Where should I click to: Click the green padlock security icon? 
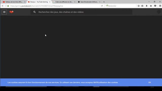point(8,6)
